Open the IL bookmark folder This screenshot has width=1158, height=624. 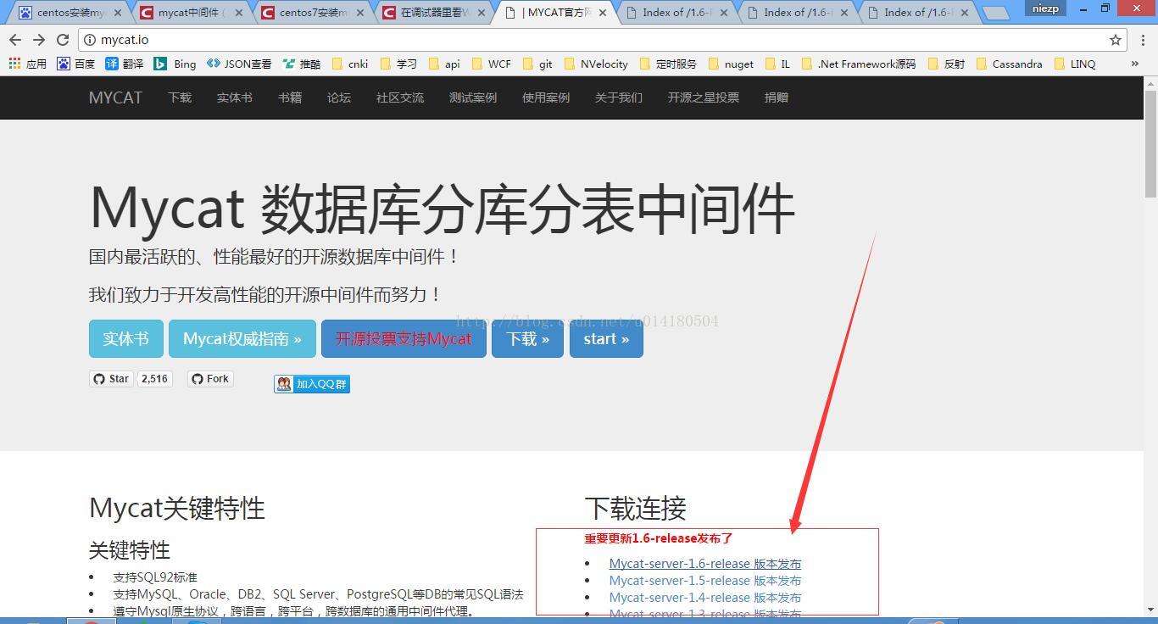pyautogui.click(x=777, y=64)
